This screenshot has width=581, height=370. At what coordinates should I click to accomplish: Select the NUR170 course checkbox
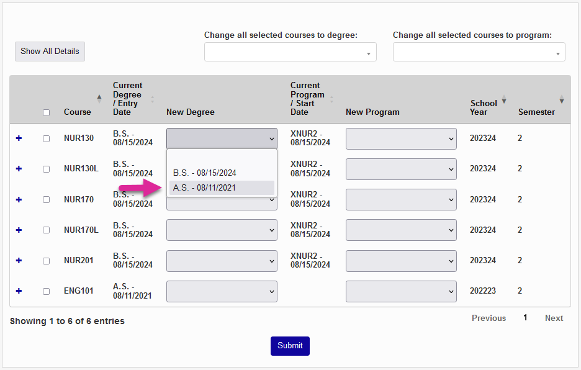point(46,199)
